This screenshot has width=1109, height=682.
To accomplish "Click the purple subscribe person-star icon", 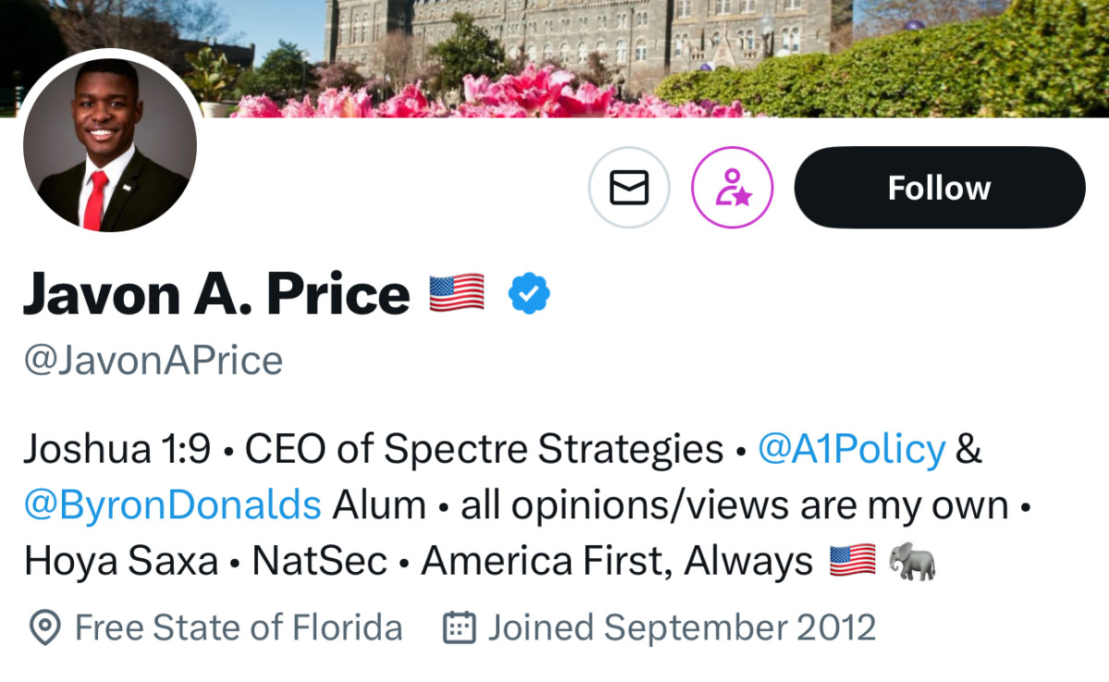I will coord(732,188).
